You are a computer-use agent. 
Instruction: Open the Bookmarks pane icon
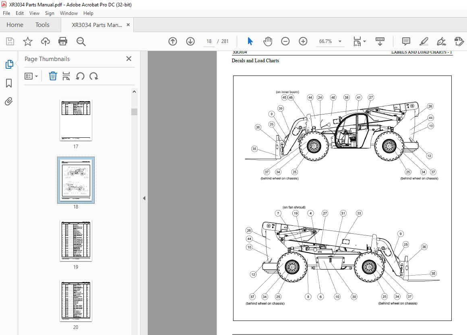point(9,83)
